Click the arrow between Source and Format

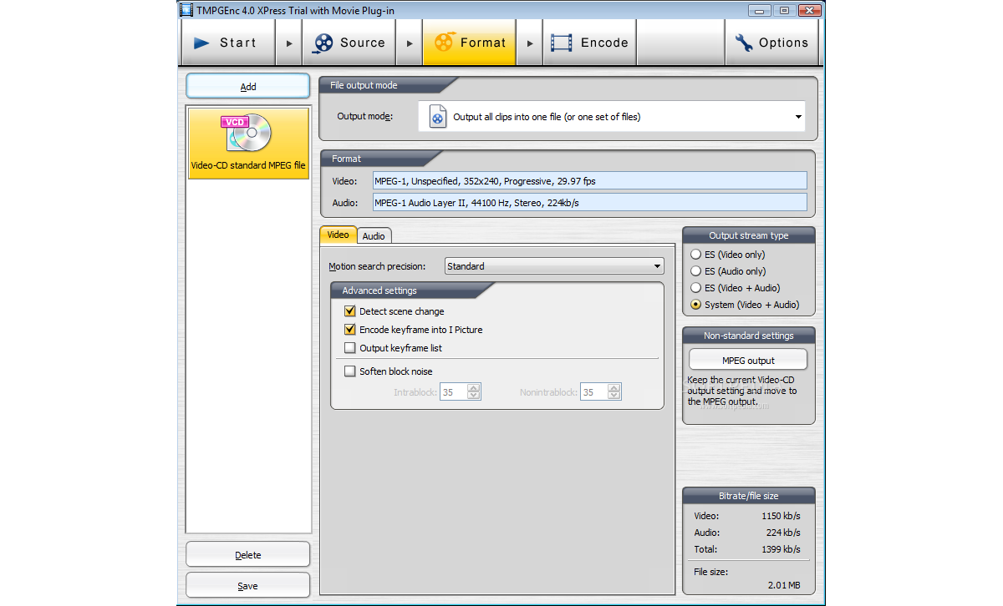pos(410,43)
